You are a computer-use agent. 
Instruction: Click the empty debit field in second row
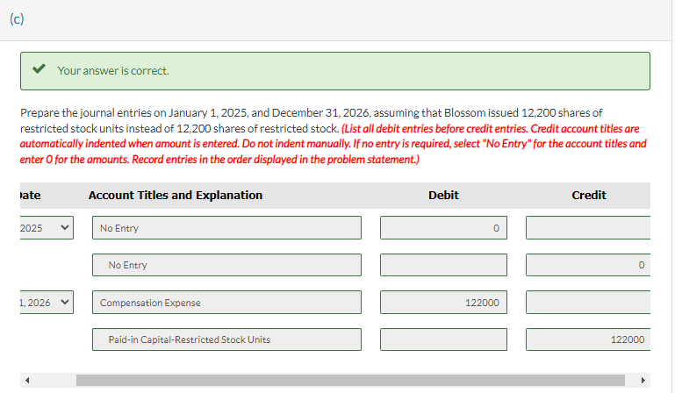(x=443, y=265)
